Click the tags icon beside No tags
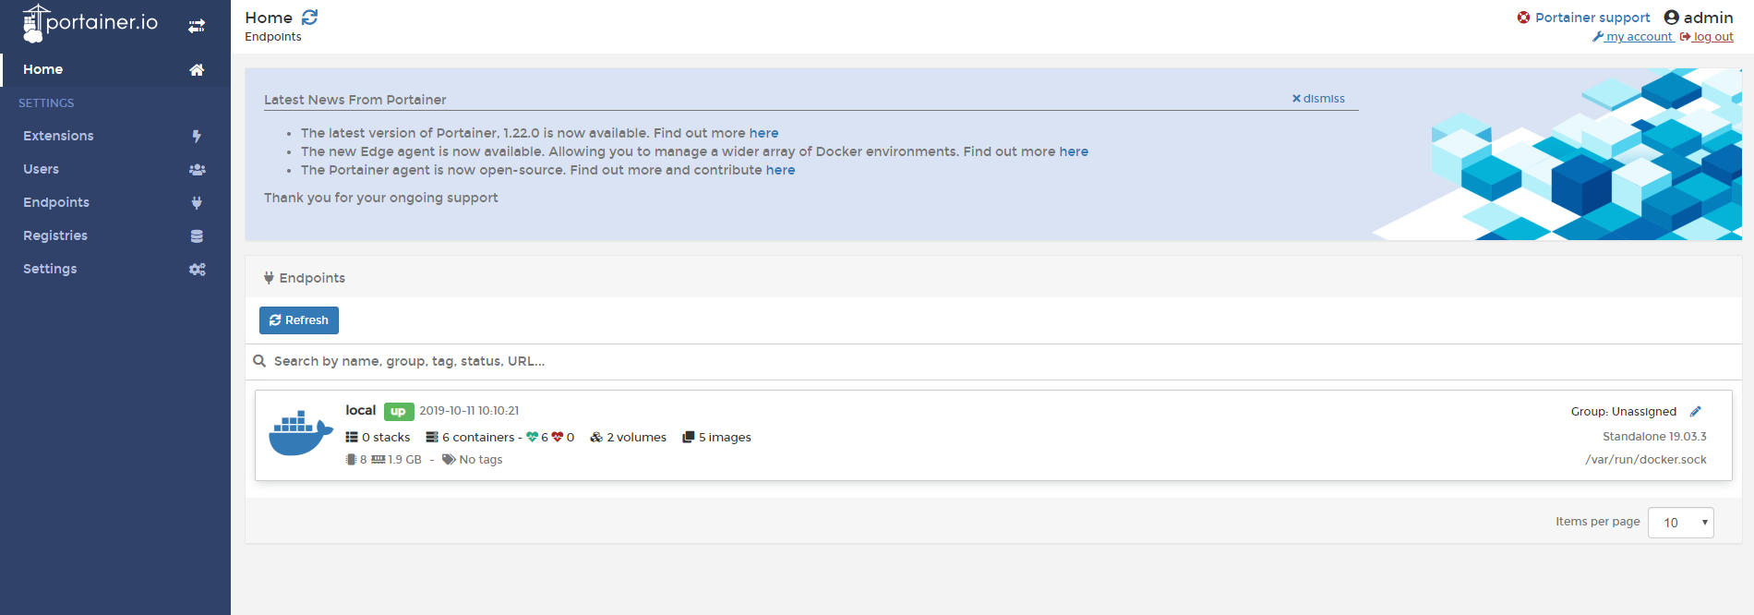 pyautogui.click(x=449, y=460)
